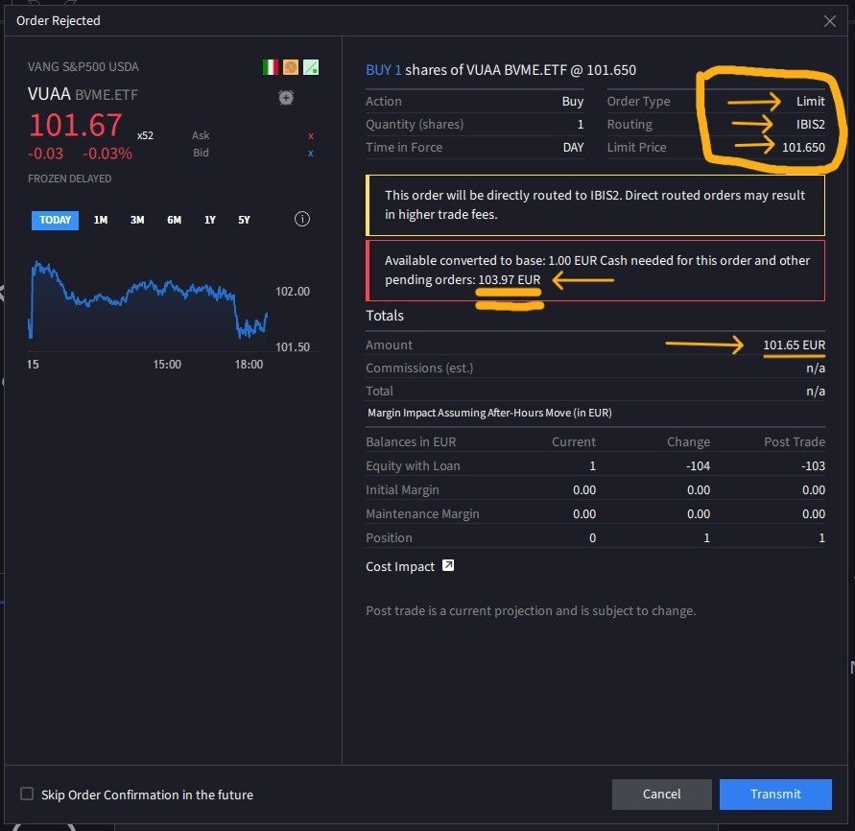The image size is (855, 831).
Task: Click Equity with Loan post trade -103
Action: [813, 466]
